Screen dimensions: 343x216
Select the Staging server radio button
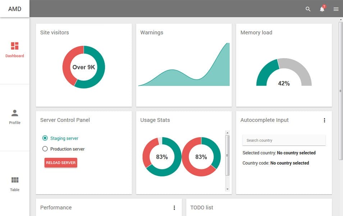coord(45,138)
